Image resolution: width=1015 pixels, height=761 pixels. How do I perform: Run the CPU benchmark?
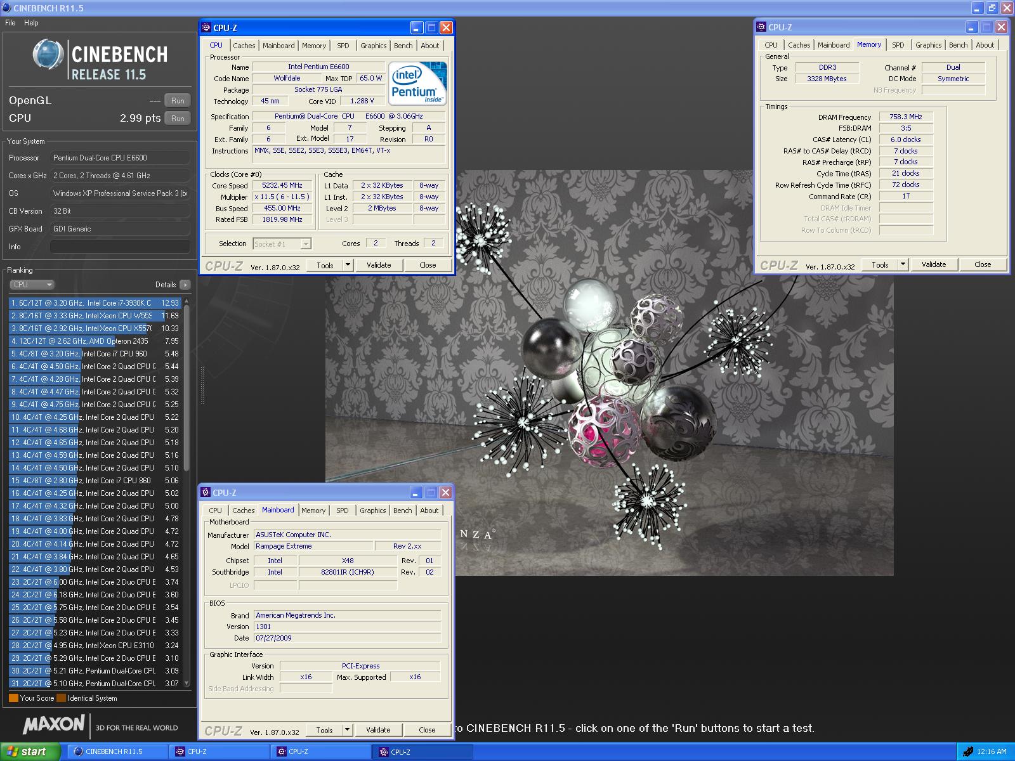178,118
